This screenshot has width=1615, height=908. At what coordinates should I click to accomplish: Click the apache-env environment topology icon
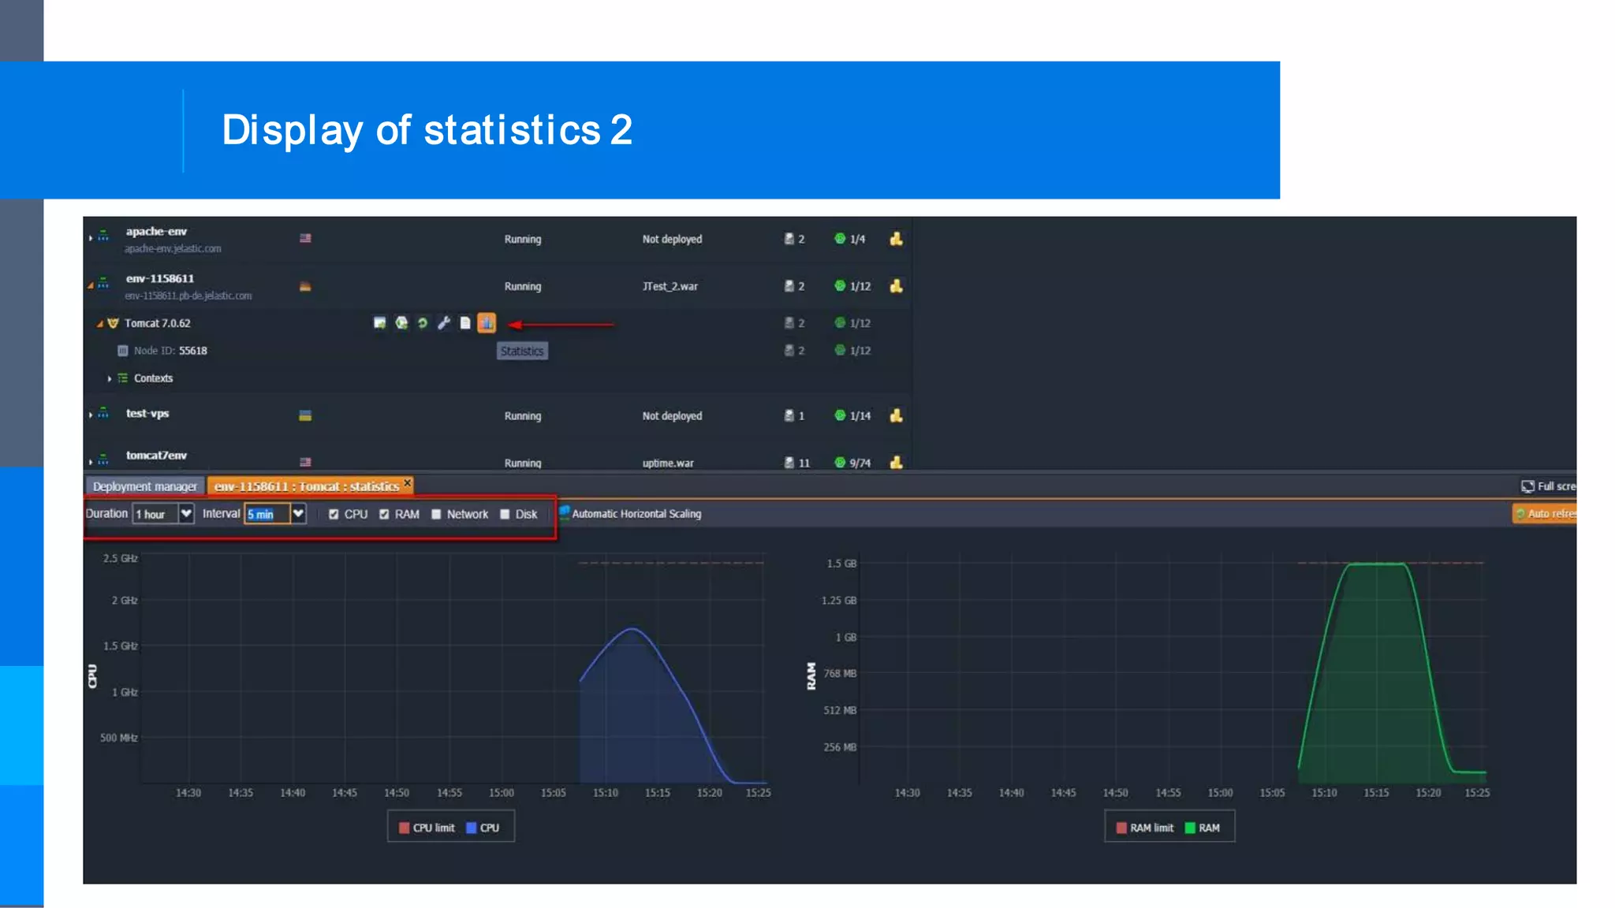(x=103, y=236)
